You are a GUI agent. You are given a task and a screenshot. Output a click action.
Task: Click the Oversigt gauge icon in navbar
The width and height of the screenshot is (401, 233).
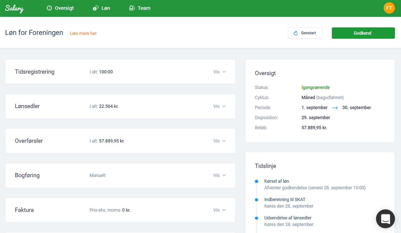click(x=49, y=8)
